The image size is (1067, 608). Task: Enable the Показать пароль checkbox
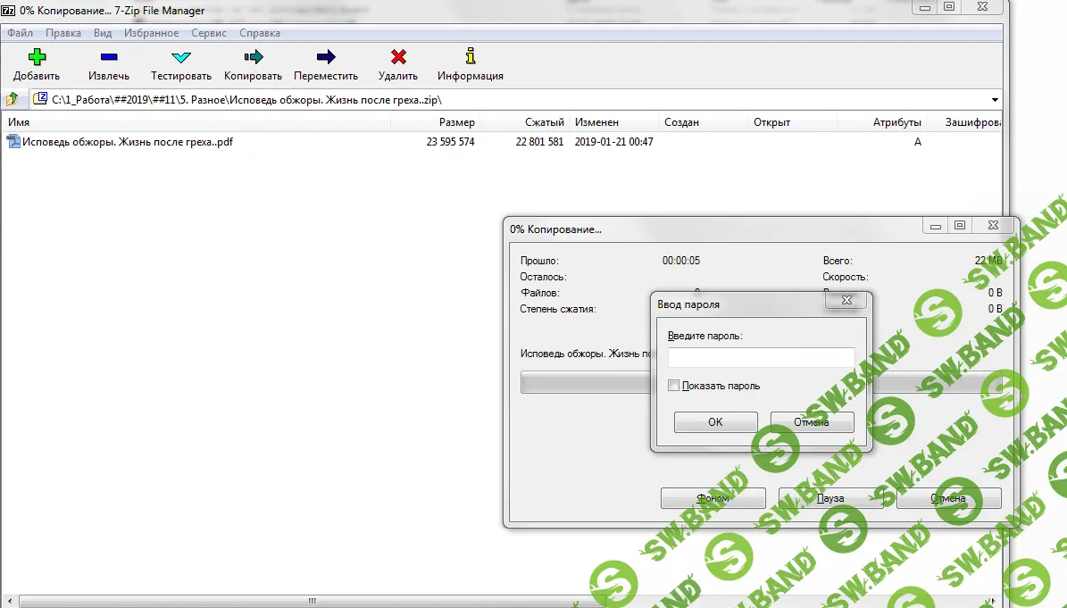click(674, 386)
